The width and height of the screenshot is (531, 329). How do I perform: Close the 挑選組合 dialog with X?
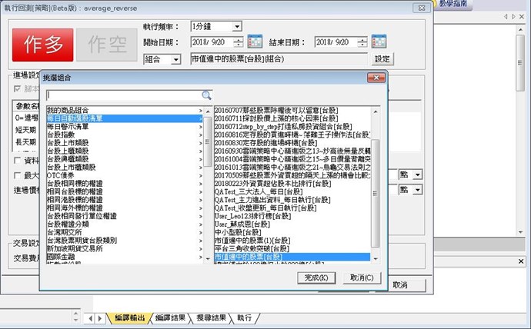pos(375,78)
